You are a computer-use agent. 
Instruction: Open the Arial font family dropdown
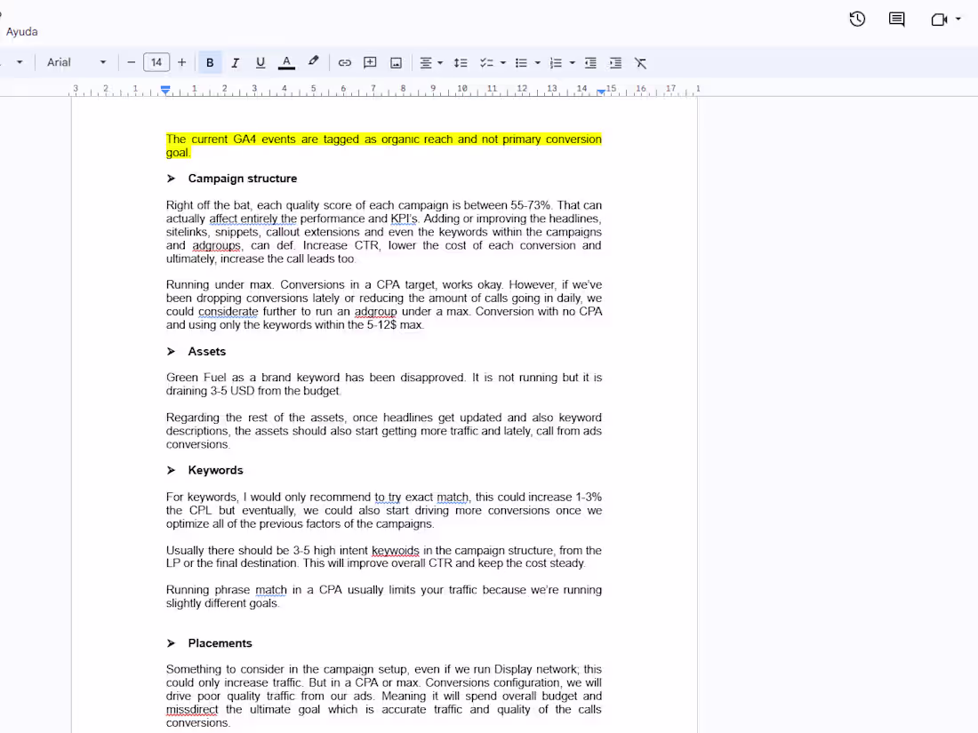[x=76, y=62]
